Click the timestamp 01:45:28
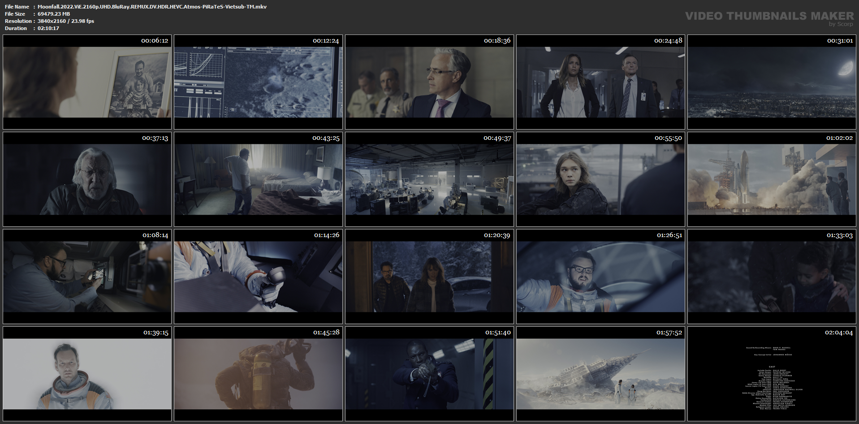Image resolution: width=859 pixels, height=424 pixels. coord(326,333)
